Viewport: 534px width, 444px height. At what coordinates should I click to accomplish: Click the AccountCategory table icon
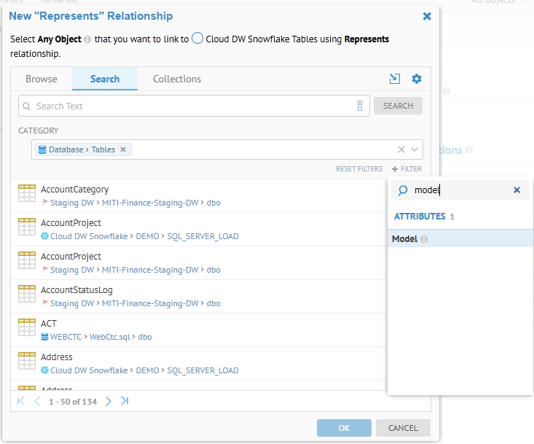[x=27, y=194]
